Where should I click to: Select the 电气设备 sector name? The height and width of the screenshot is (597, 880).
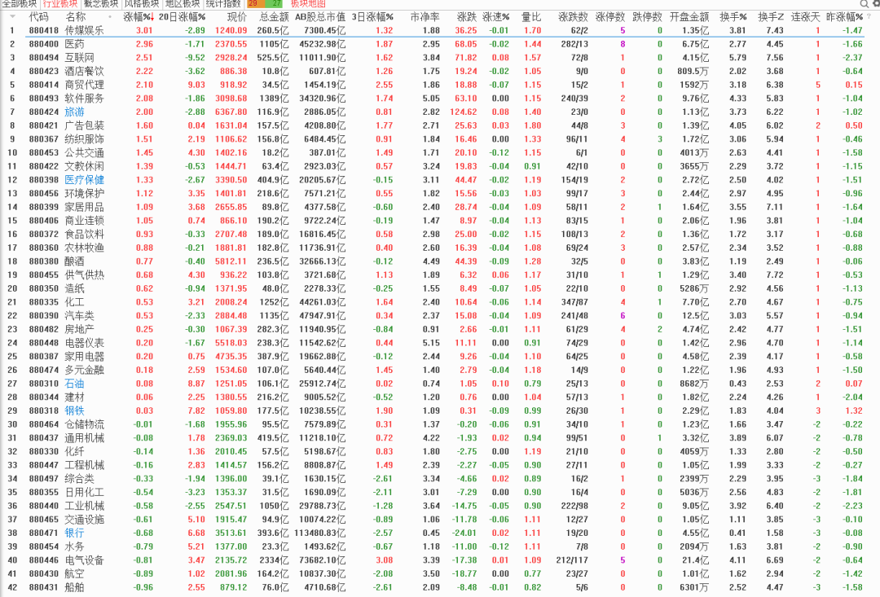point(84,560)
